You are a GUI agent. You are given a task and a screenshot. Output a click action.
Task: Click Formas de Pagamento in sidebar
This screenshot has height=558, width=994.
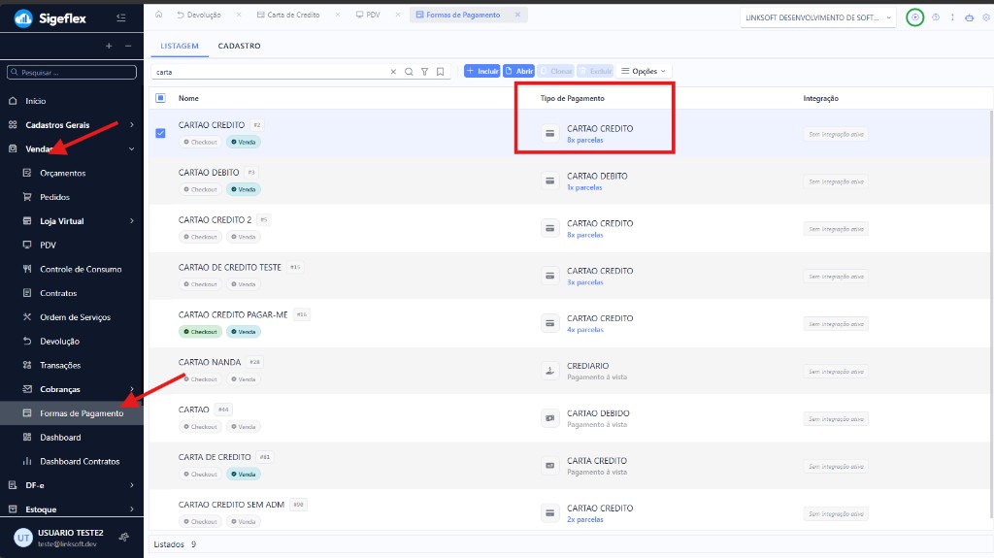(x=82, y=413)
